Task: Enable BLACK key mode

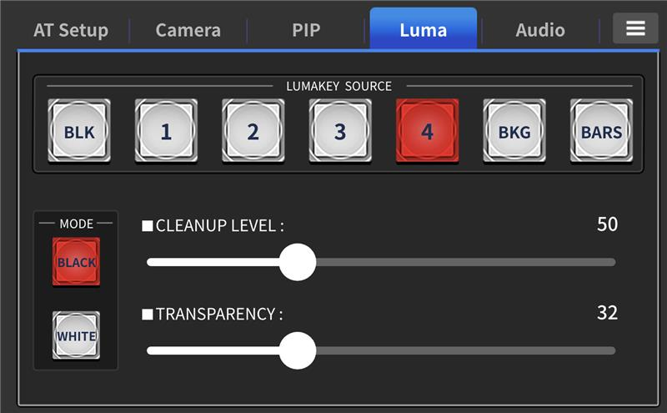Action: 76,262
